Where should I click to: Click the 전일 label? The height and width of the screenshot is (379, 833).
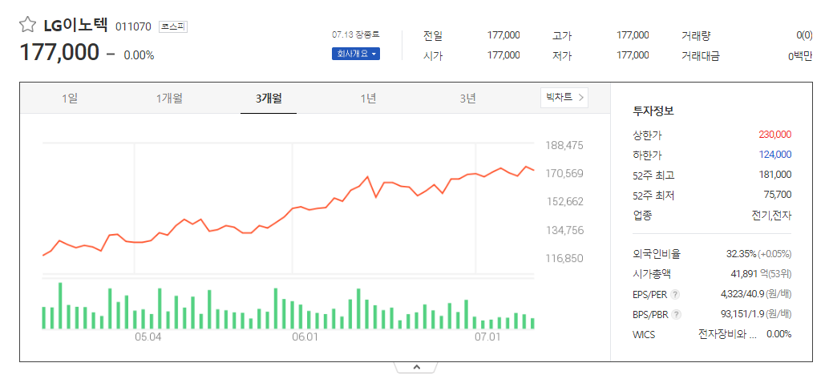[x=432, y=35]
